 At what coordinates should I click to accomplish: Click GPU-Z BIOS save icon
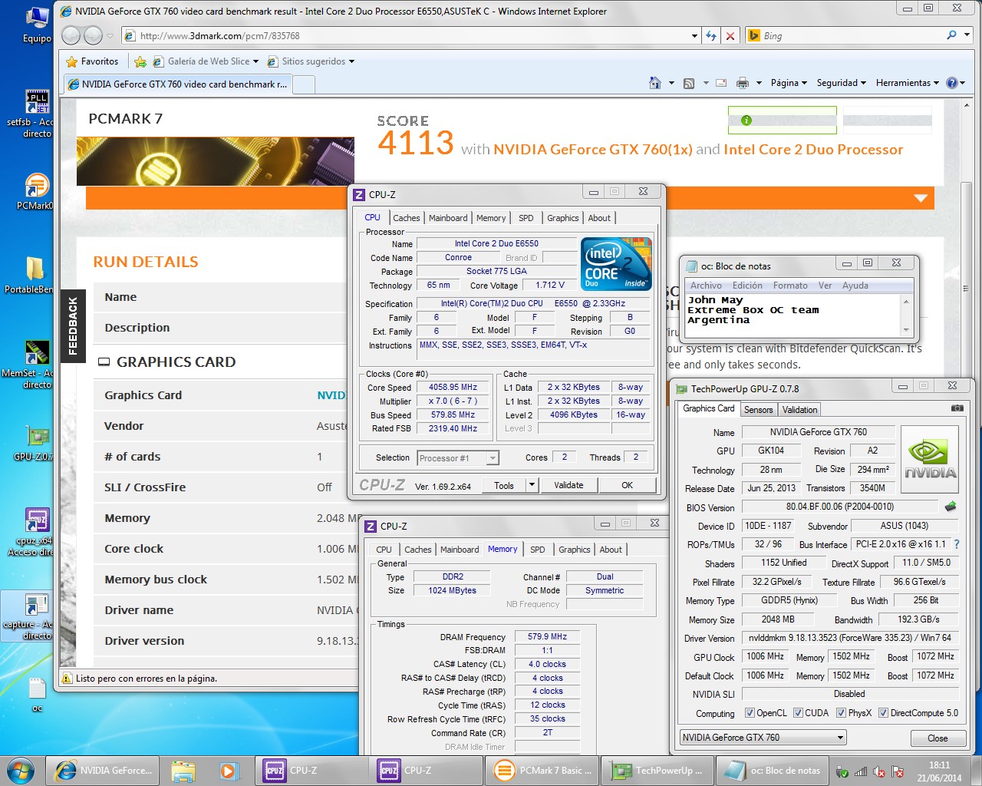pos(951,507)
